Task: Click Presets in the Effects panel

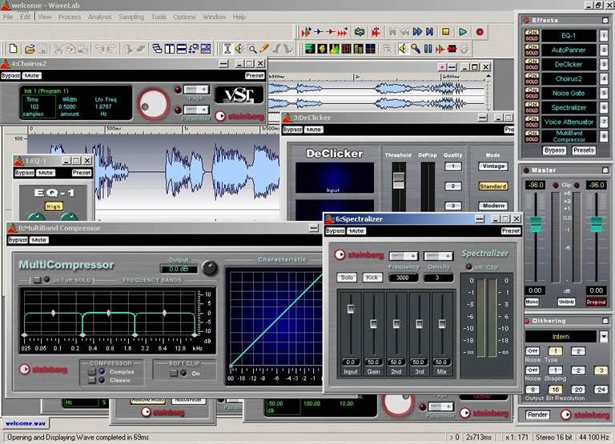Action: tap(583, 150)
